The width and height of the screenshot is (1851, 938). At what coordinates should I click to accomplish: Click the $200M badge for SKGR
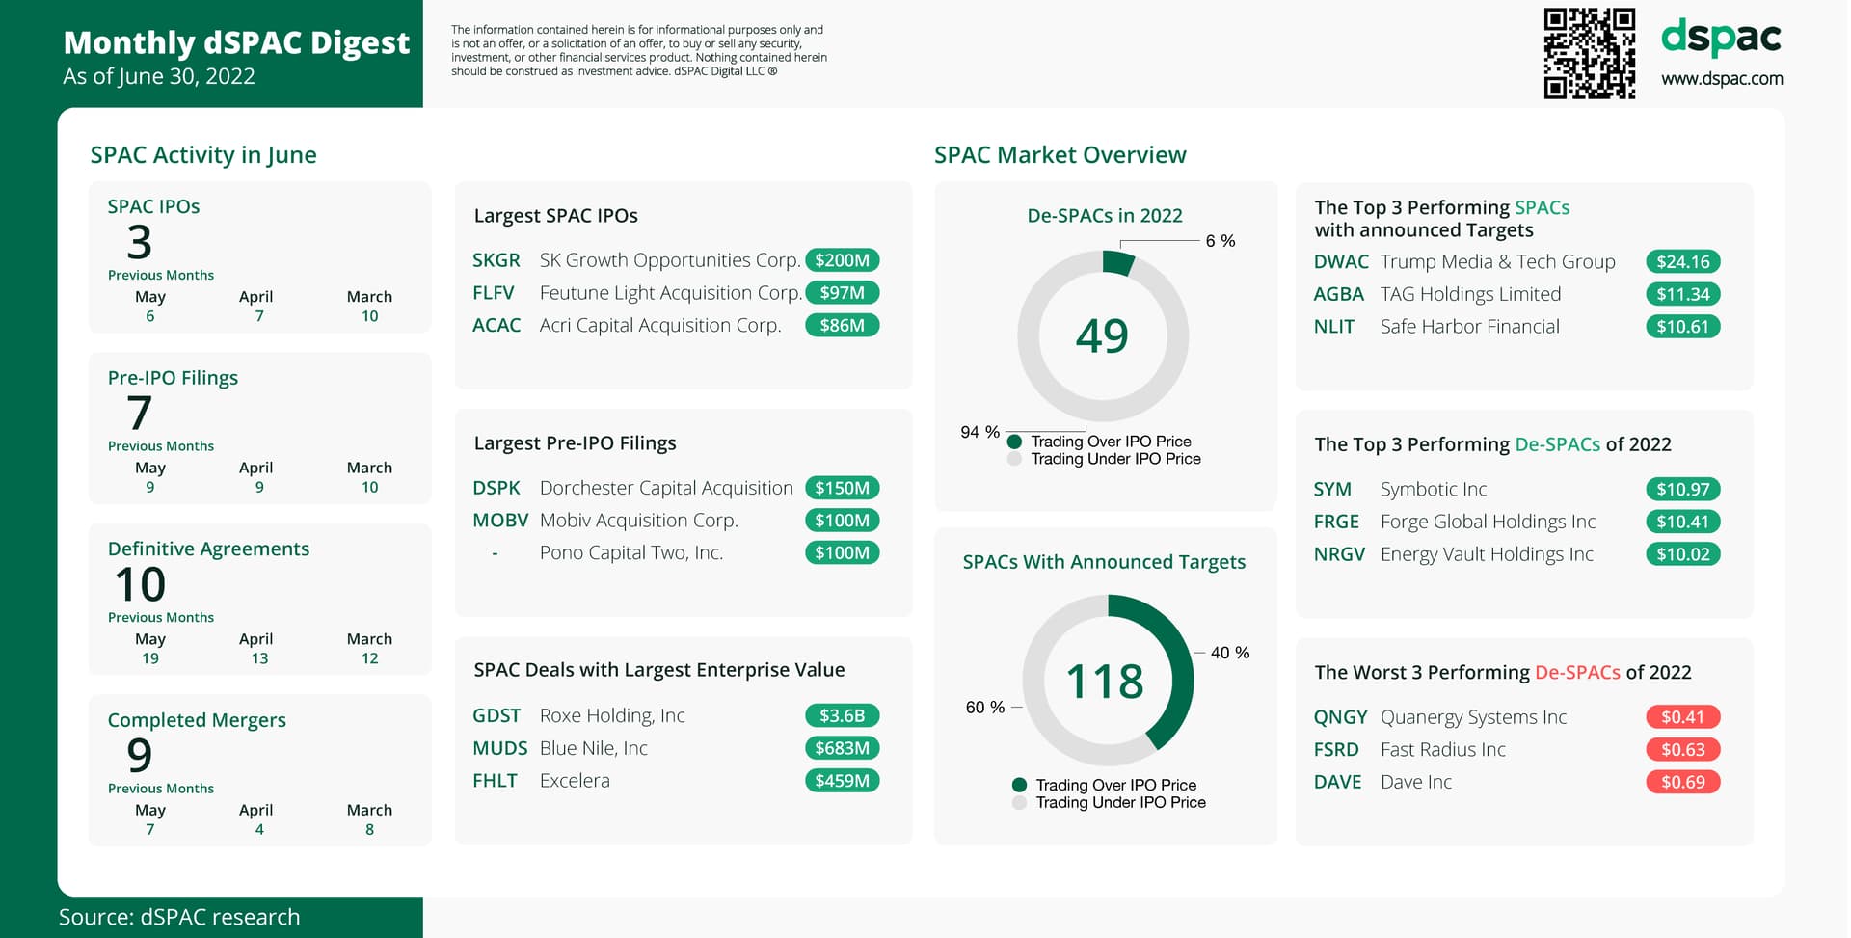(842, 260)
